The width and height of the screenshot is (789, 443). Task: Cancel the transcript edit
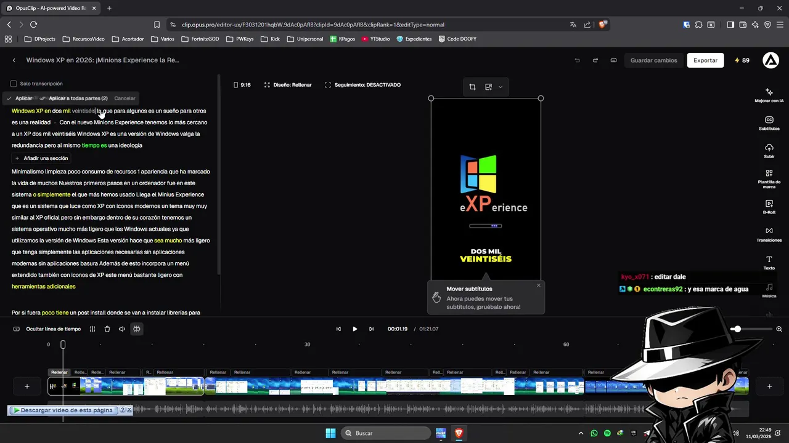click(125, 98)
